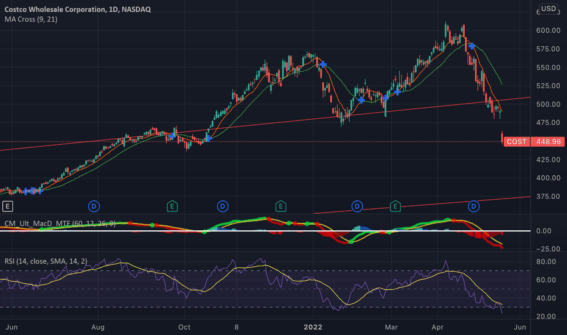Click the MACD −25.00 axis label
This screenshot has width=567, height=335.
548,249
